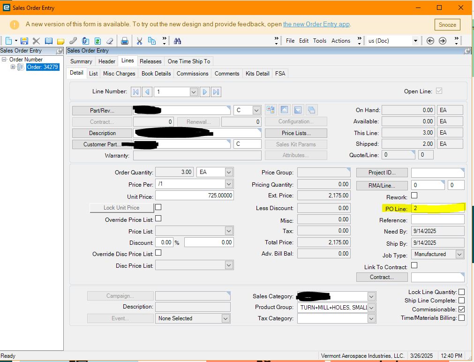Toggle the Lock Unit Price checkbox

(158, 207)
